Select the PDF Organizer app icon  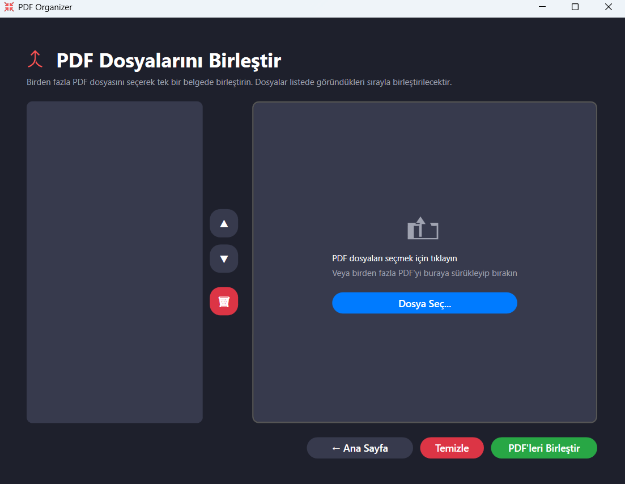[8, 7]
